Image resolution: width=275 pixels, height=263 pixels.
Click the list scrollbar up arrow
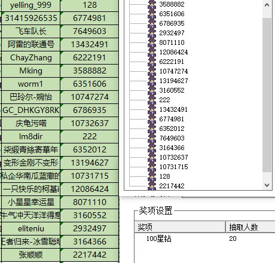(267, 5)
